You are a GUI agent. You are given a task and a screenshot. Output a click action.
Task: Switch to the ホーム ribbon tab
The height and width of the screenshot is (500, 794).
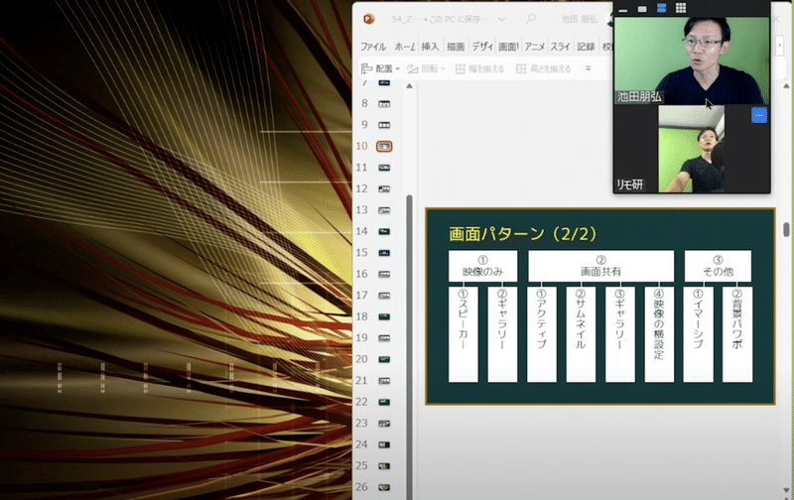point(405,47)
